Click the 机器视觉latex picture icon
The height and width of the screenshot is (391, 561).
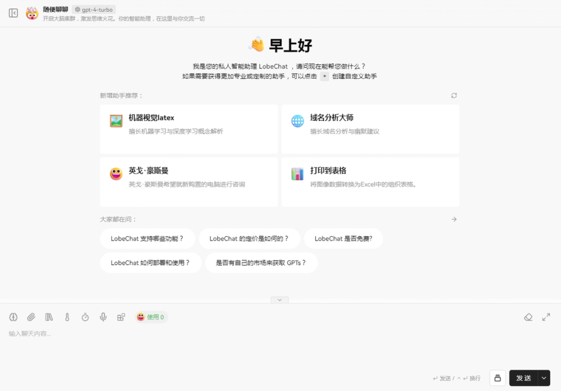(116, 121)
